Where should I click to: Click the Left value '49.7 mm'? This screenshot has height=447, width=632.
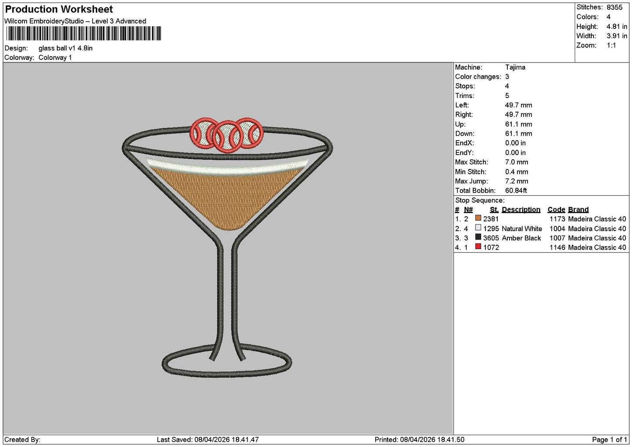[x=519, y=105]
